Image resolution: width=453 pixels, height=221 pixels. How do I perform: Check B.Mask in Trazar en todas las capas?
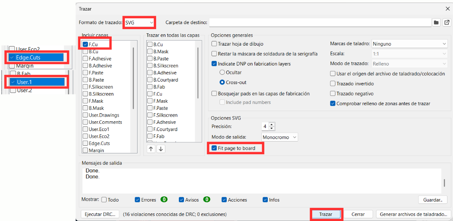point(150,52)
